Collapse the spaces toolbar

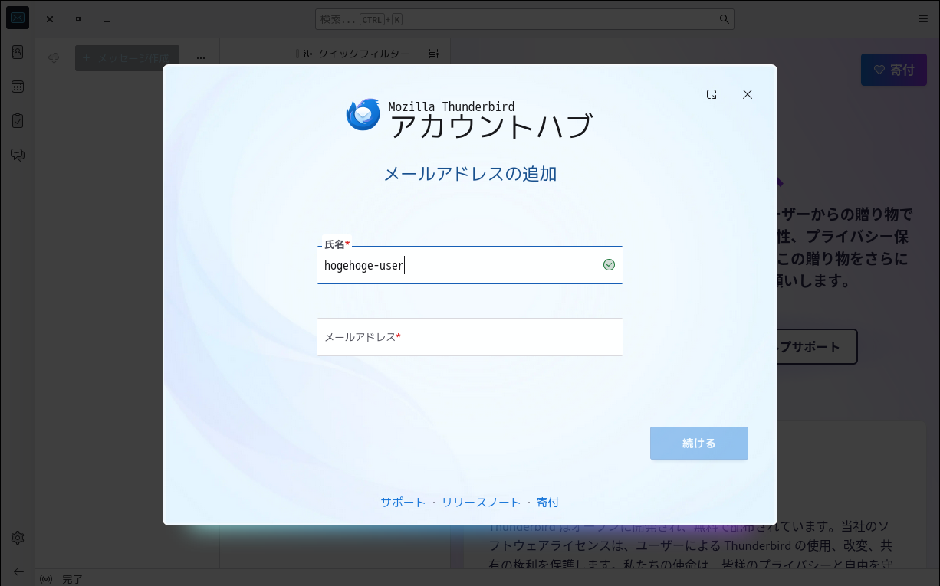(18, 571)
